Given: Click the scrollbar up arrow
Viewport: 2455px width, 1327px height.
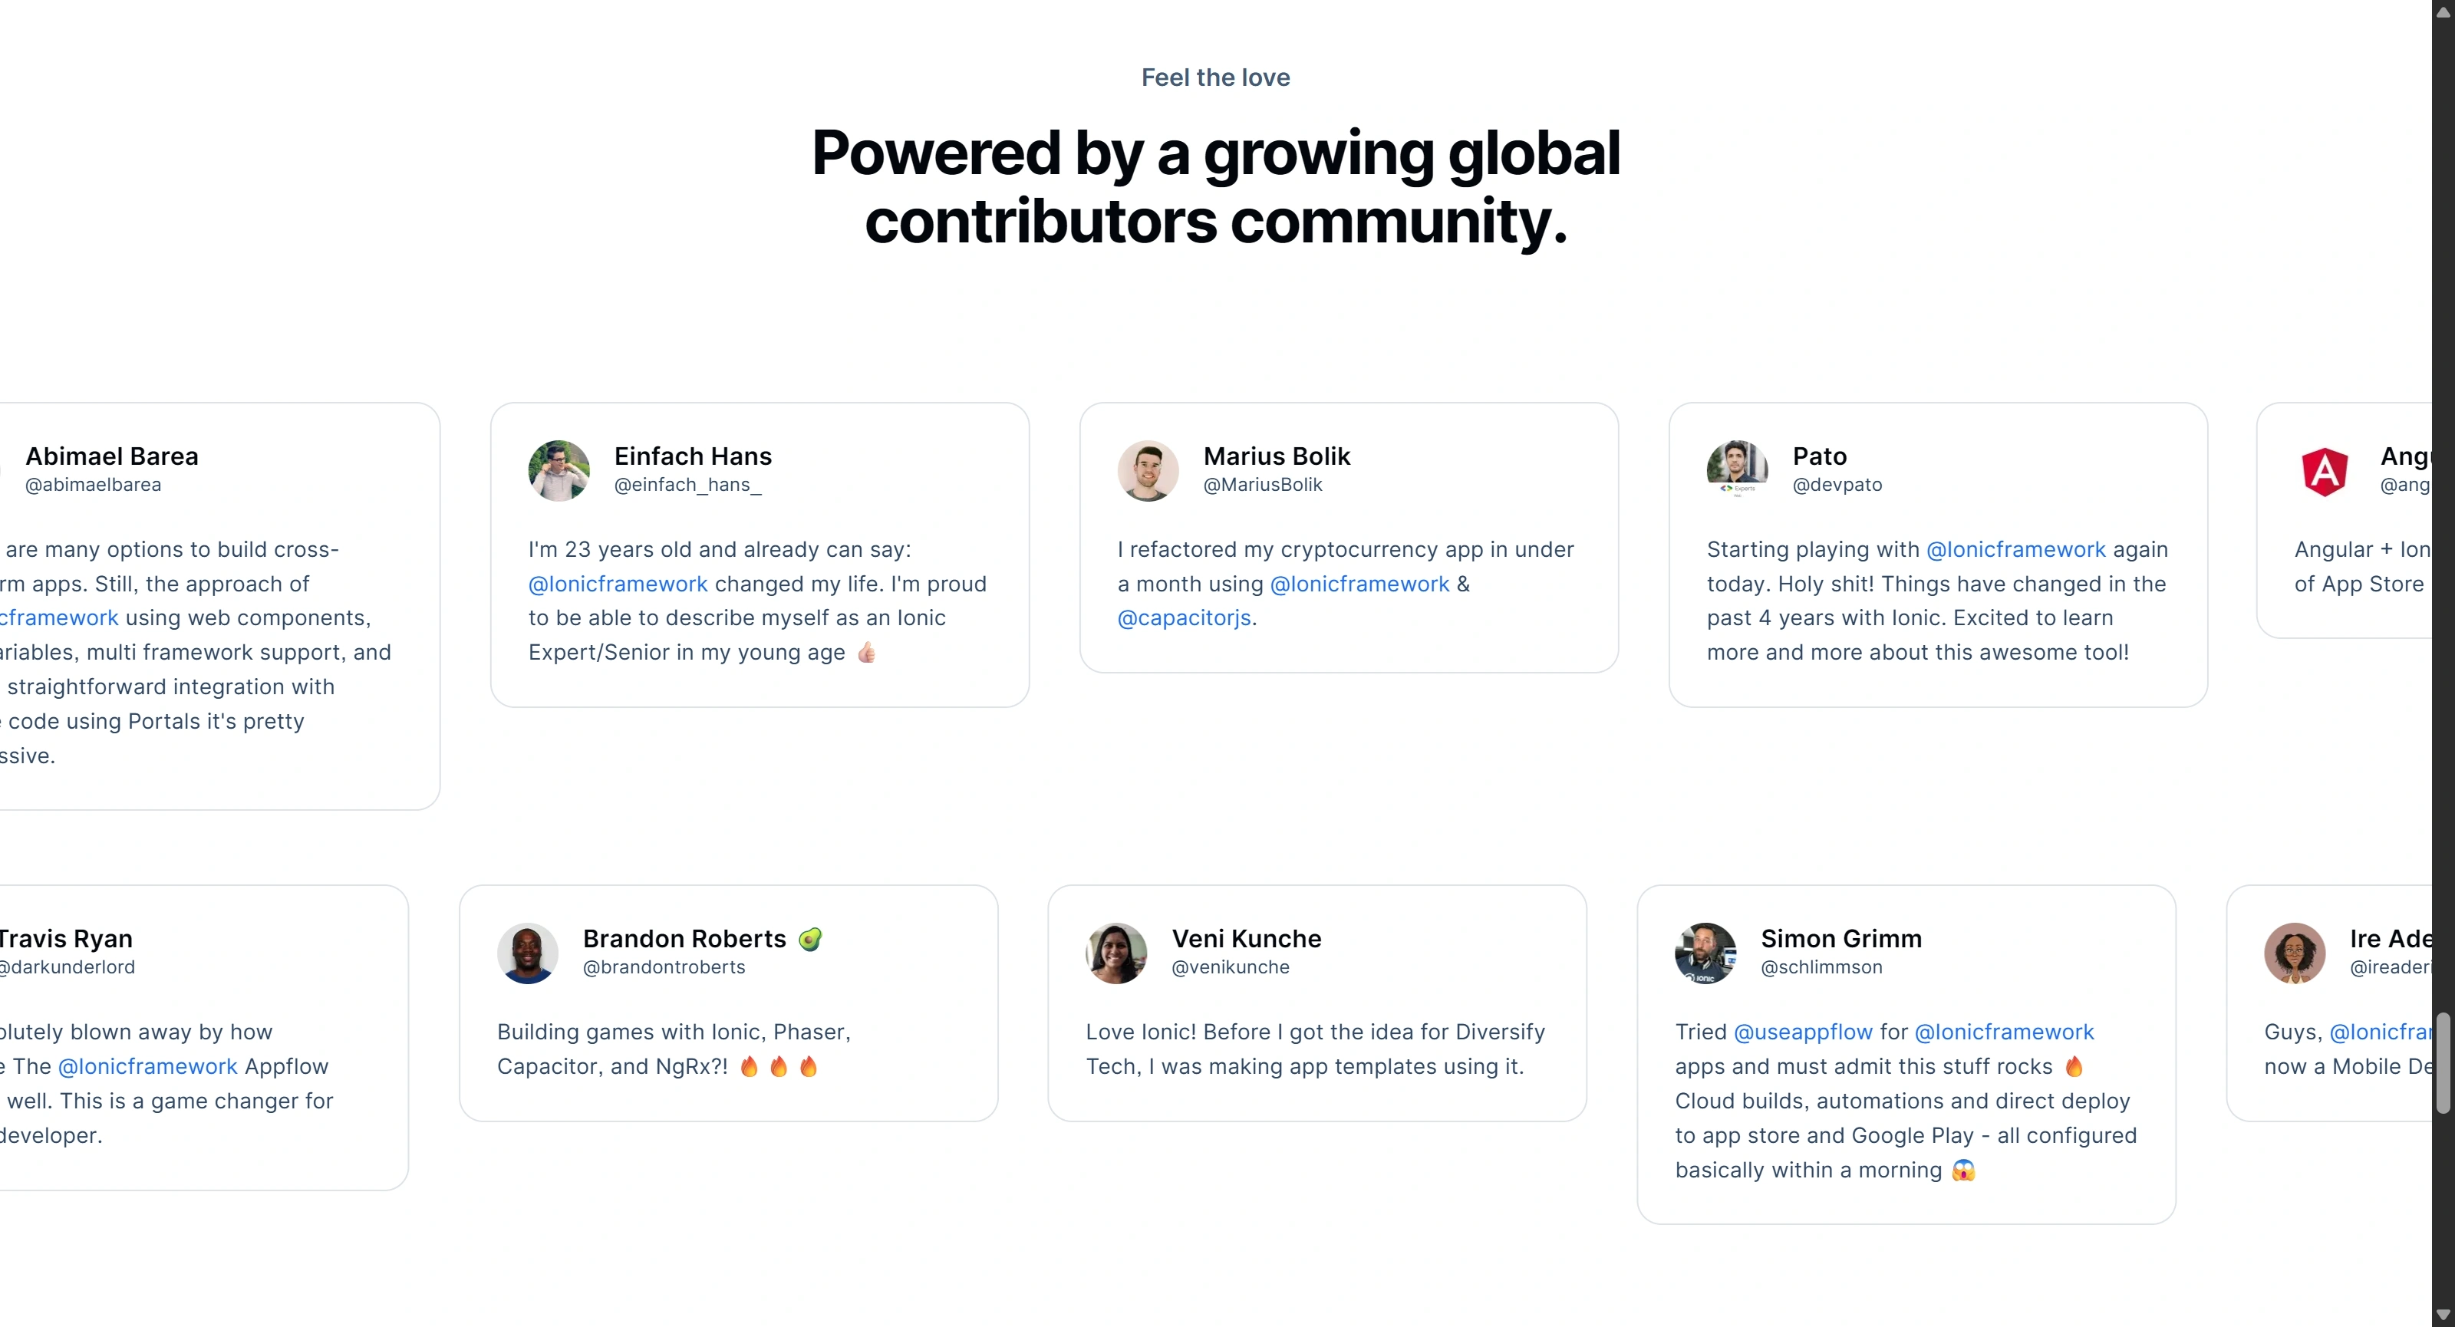Looking at the screenshot, I should tap(2443, 12).
